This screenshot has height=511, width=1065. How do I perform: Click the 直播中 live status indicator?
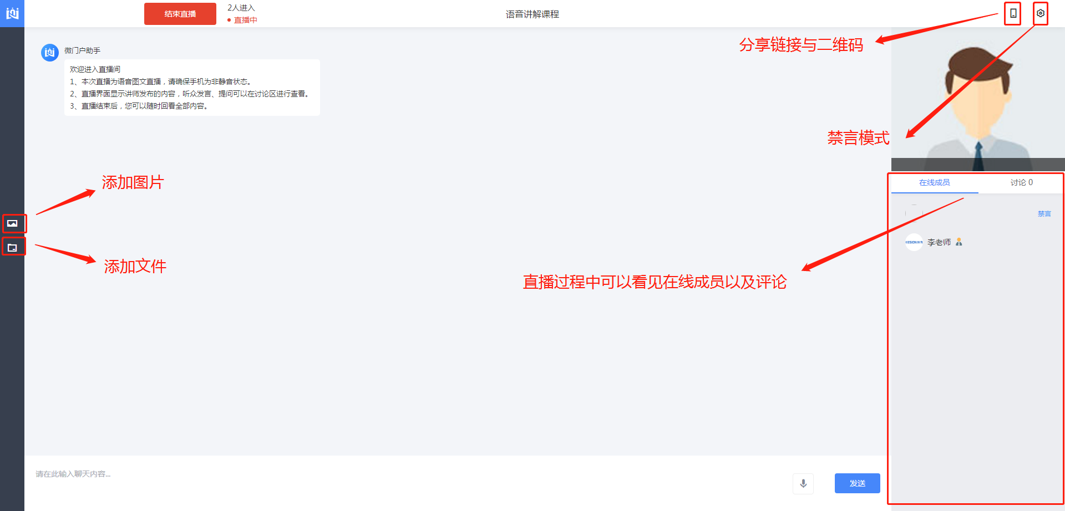pos(242,20)
